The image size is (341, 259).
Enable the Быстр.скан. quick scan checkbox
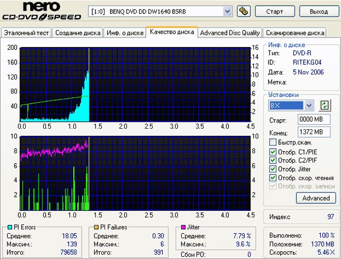273,142
